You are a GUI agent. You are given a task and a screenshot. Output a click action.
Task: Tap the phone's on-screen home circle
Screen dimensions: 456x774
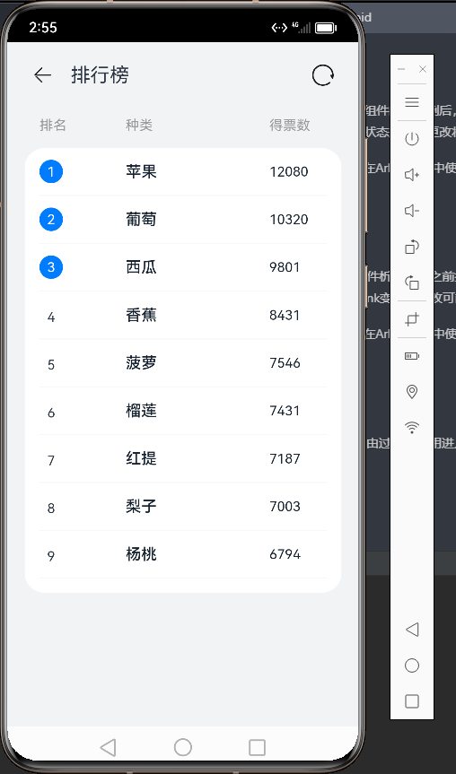tap(183, 747)
